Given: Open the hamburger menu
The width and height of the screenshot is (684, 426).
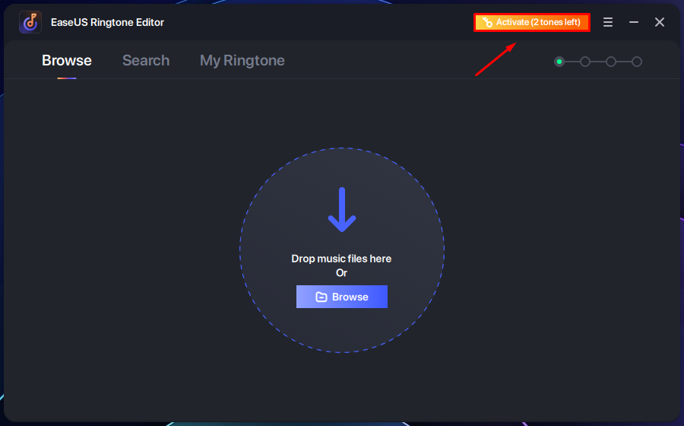Looking at the screenshot, I should click(608, 23).
